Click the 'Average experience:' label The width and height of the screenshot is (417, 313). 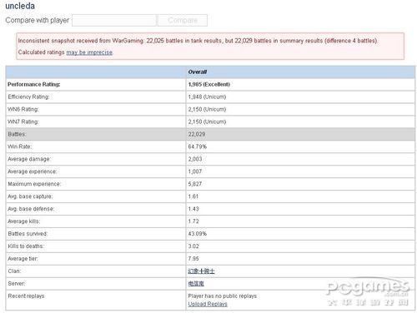pos(33,171)
